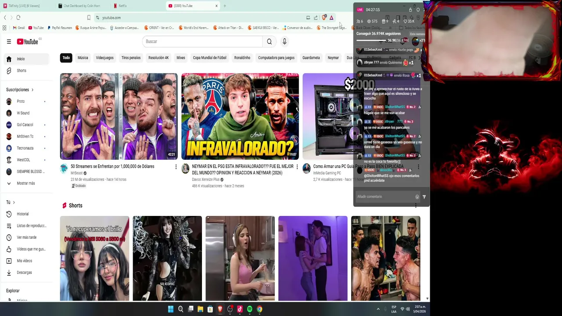The width and height of the screenshot is (562, 316).
Task: Open the Gmail bookmark
Action: [19, 28]
